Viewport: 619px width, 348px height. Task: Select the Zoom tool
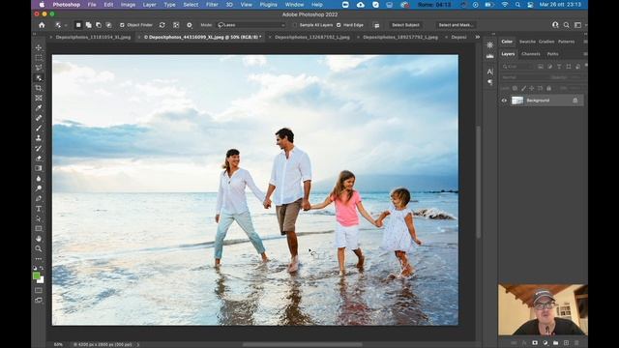(x=39, y=248)
